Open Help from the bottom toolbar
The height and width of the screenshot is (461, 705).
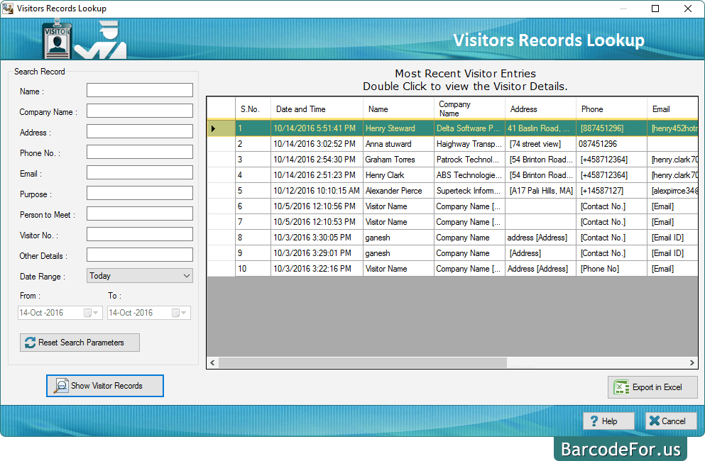(x=608, y=421)
